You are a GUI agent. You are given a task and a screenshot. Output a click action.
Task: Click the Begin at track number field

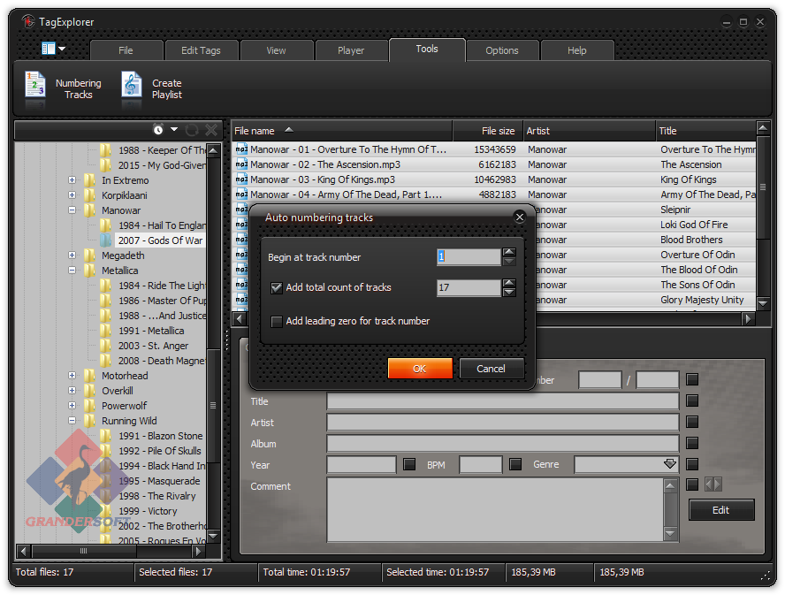pyautogui.click(x=469, y=257)
